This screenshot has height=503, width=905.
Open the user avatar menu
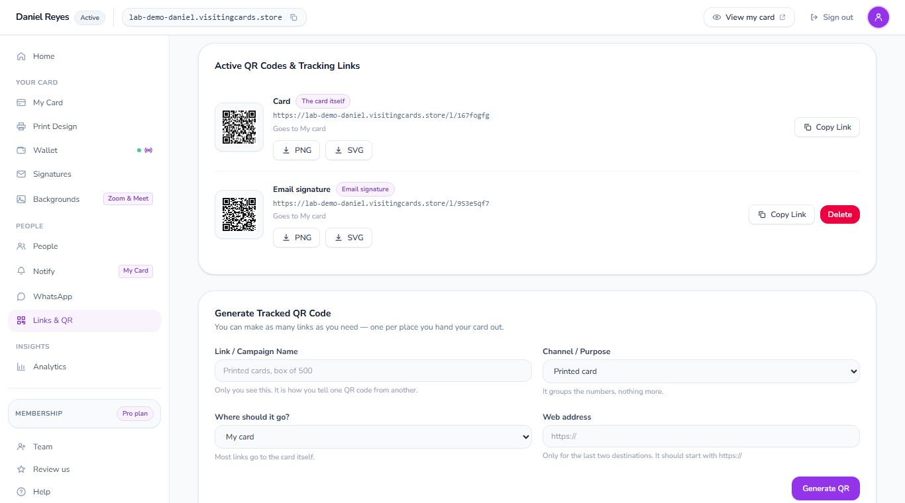click(x=878, y=17)
